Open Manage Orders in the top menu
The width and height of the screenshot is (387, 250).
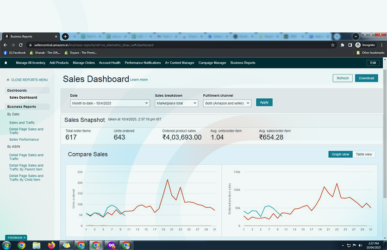click(84, 63)
